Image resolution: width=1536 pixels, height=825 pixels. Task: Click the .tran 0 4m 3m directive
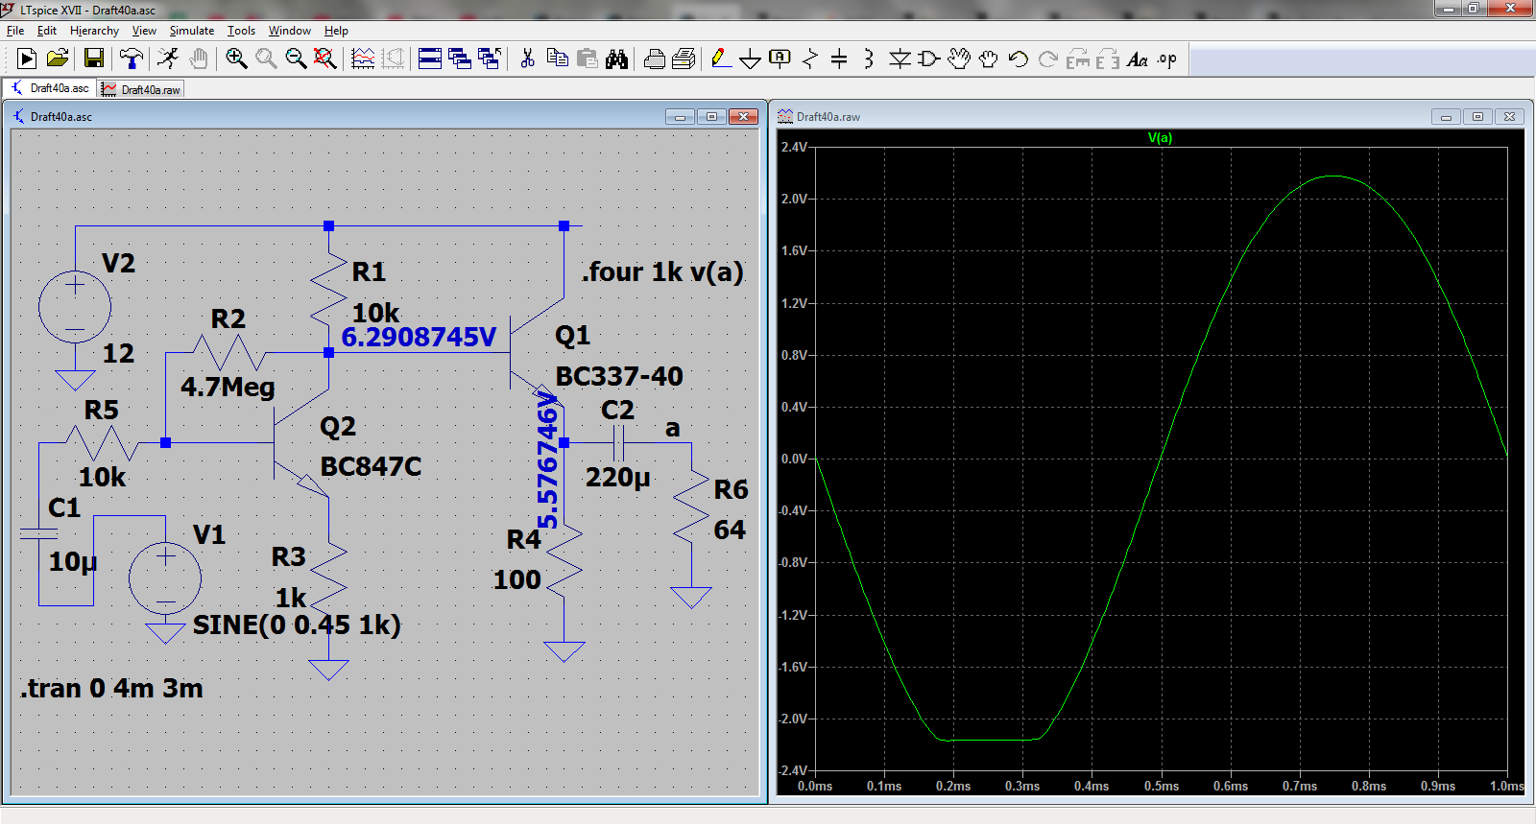111,688
